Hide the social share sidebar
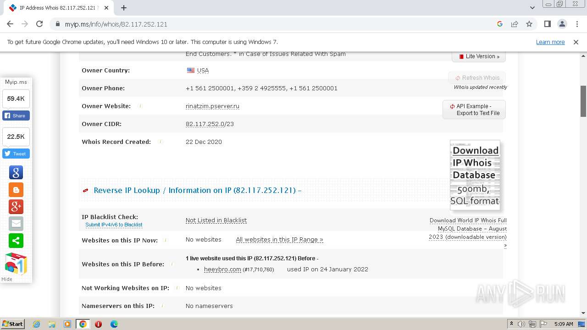Screen dimensions: 587x330 [x=7, y=279]
